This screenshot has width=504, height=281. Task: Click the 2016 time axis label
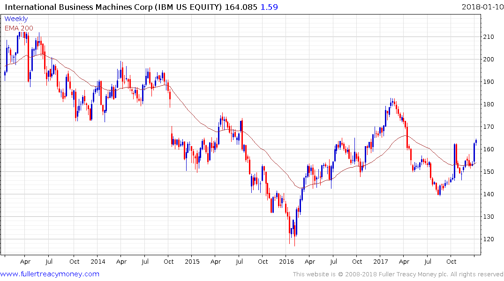pos(286,261)
